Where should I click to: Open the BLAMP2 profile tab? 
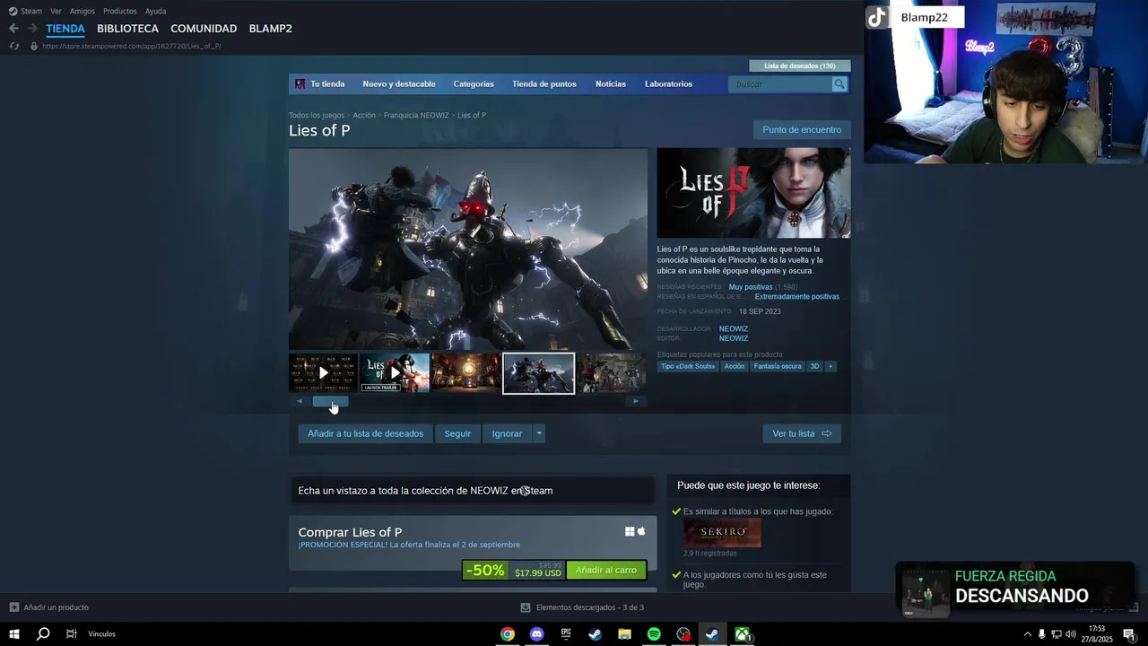click(x=270, y=29)
